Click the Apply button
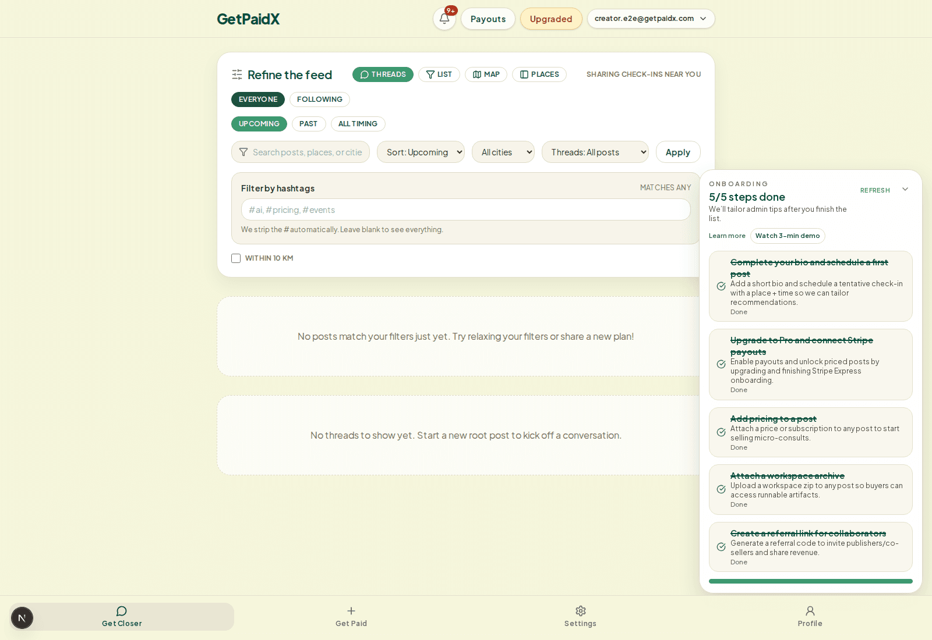This screenshot has width=932, height=640. [x=677, y=152]
